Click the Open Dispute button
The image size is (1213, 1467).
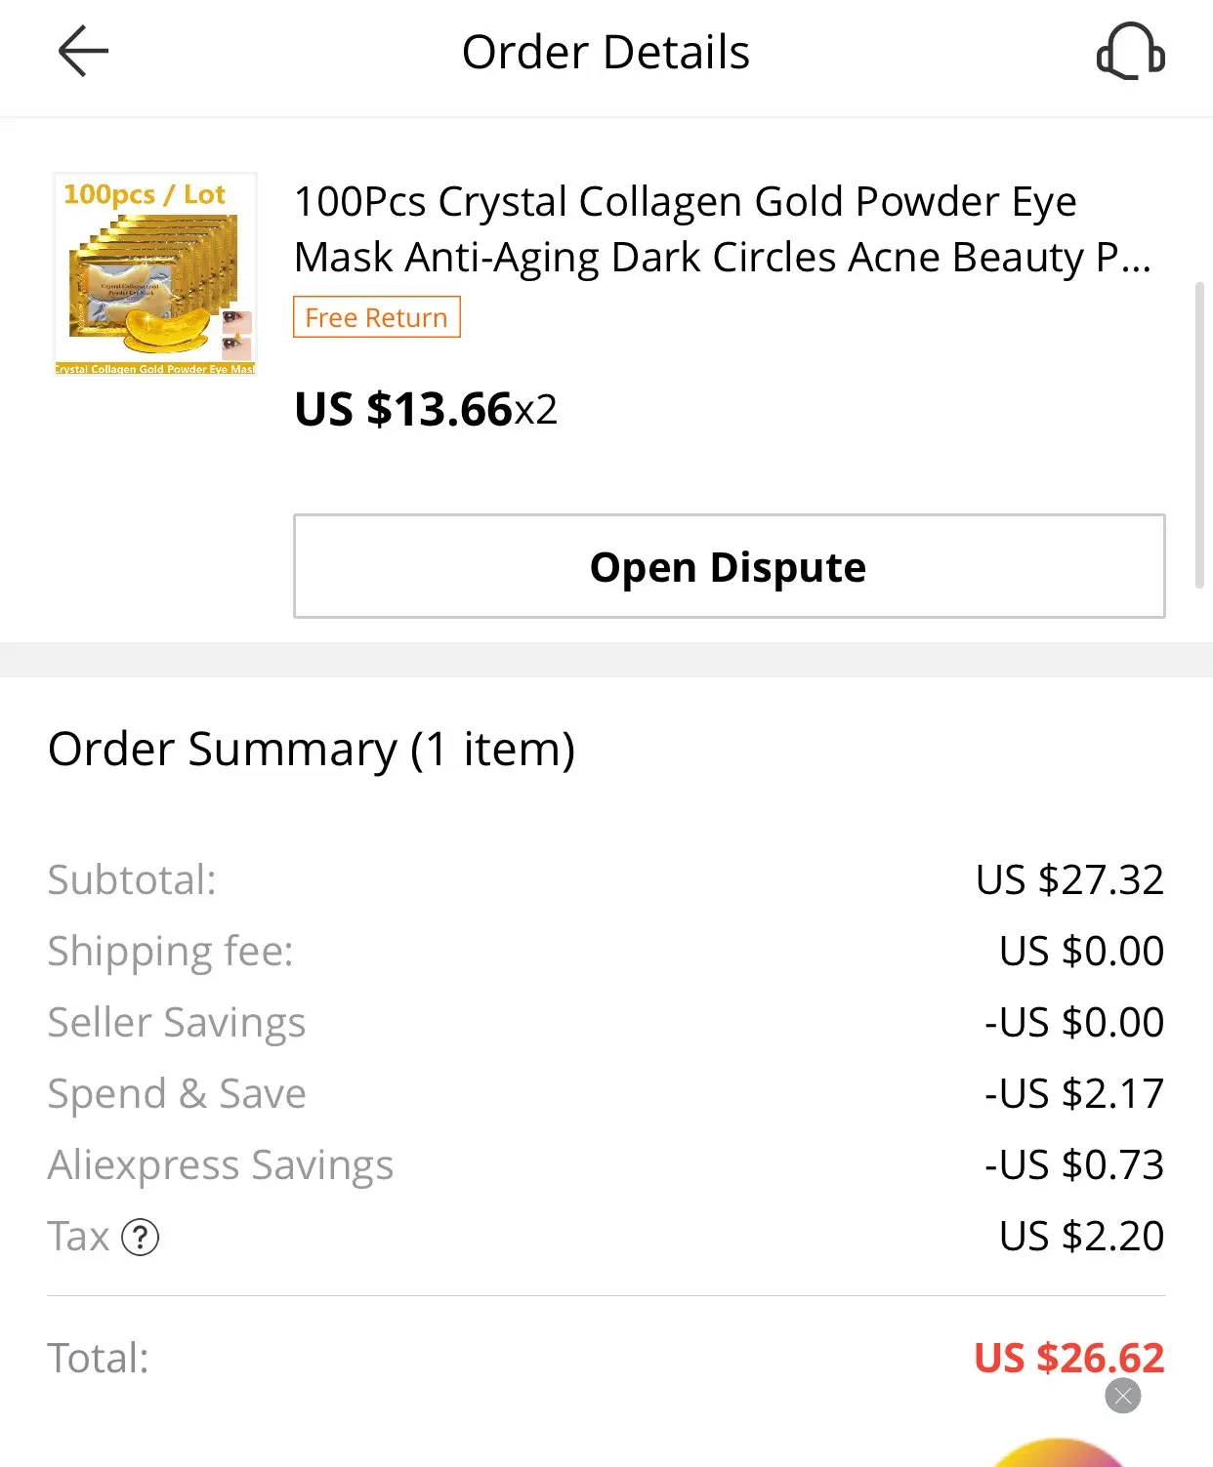(729, 567)
